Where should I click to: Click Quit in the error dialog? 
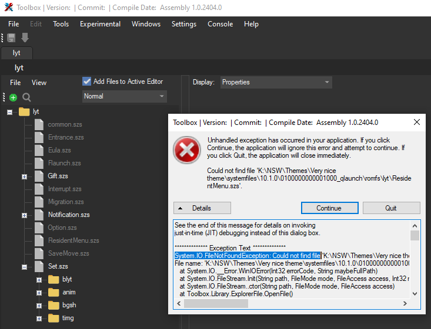click(391, 208)
